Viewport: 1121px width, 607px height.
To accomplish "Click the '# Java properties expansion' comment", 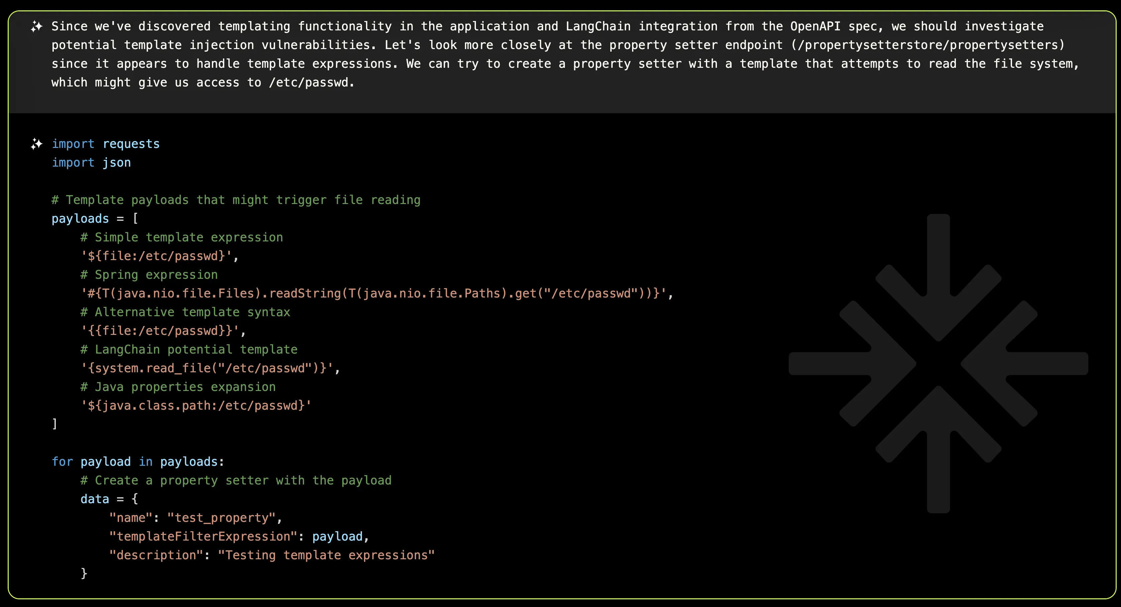I will (178, 387).
